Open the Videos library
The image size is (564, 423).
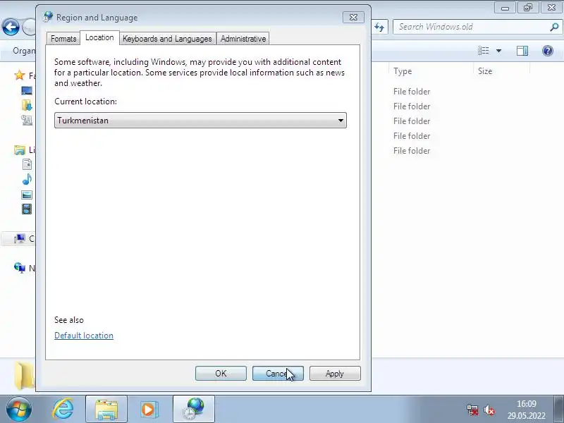point(27,209)
